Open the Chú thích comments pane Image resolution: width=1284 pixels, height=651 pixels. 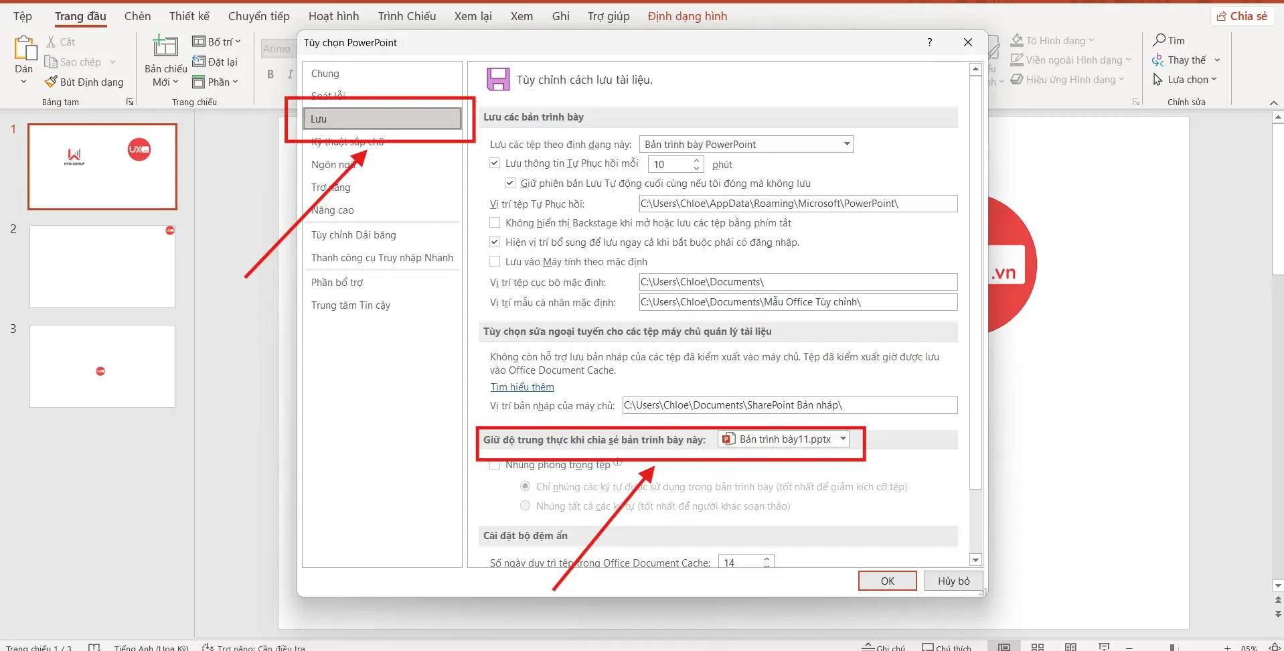tap(947, 647)
